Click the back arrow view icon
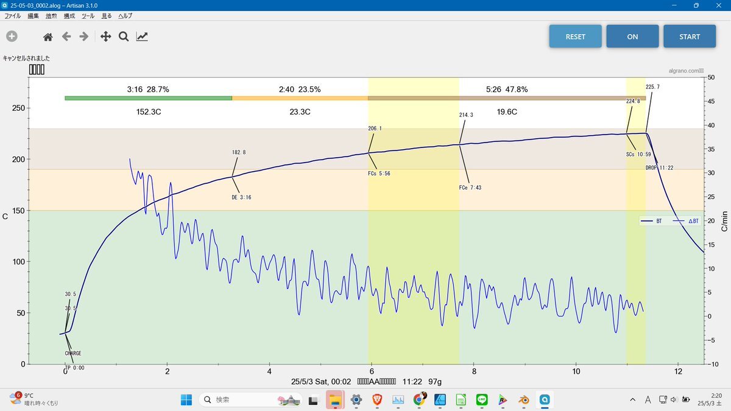The height and width of the screenshot is (411, 731). (66, 37)
